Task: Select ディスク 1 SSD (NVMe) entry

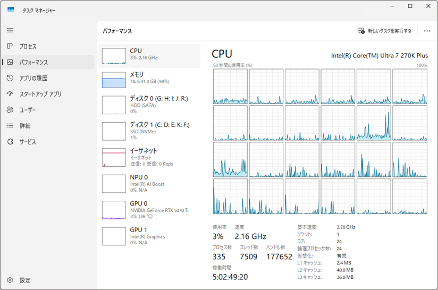Action: (x=149, y=132)
